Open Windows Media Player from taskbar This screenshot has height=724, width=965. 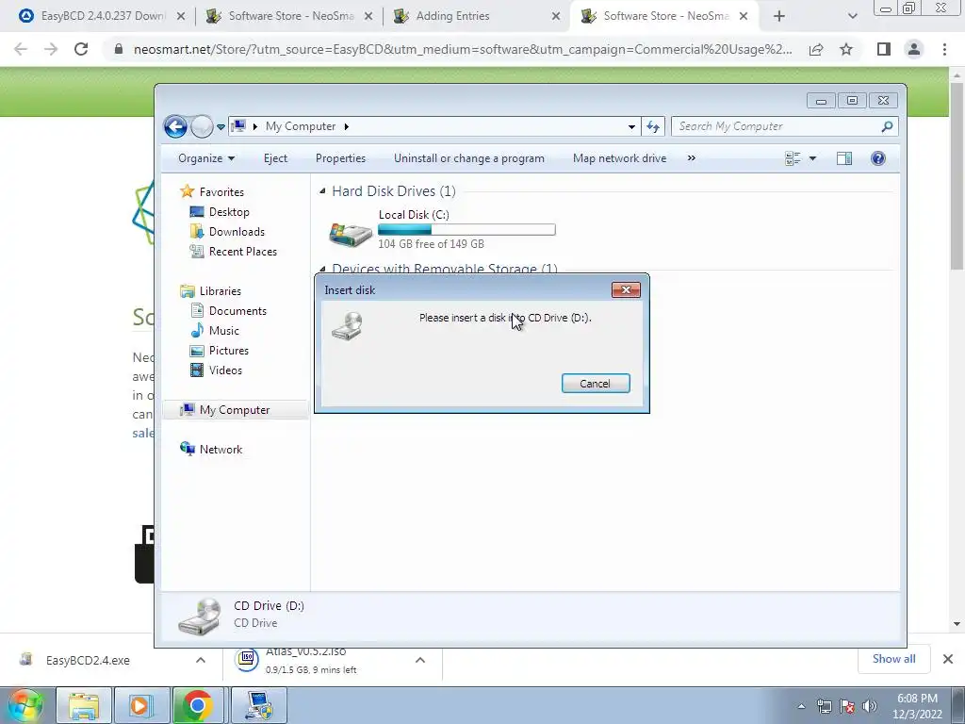141,705
